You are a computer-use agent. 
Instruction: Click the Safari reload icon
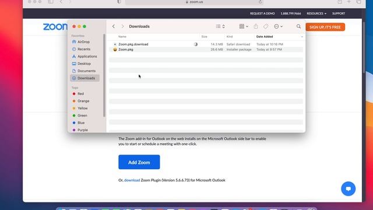[260, 2]
